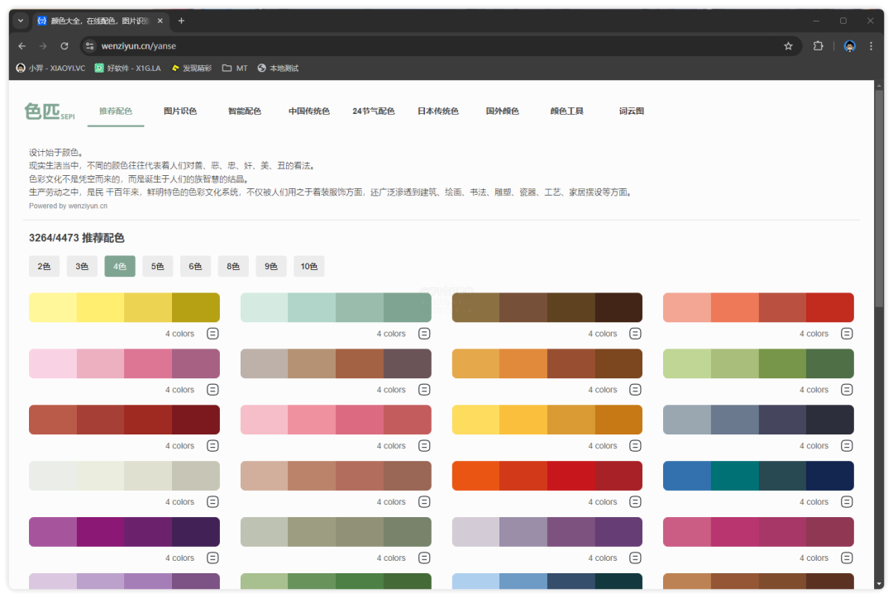893x598 pixels.
Task: Open new tab with plus icon
Action: point(182,21)
